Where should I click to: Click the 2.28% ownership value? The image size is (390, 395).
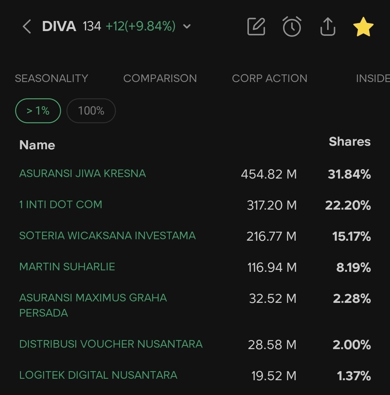(x=352, y=299)
